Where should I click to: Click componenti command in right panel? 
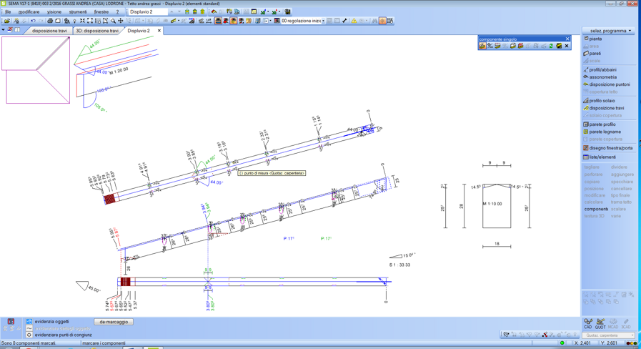[596, 209]
